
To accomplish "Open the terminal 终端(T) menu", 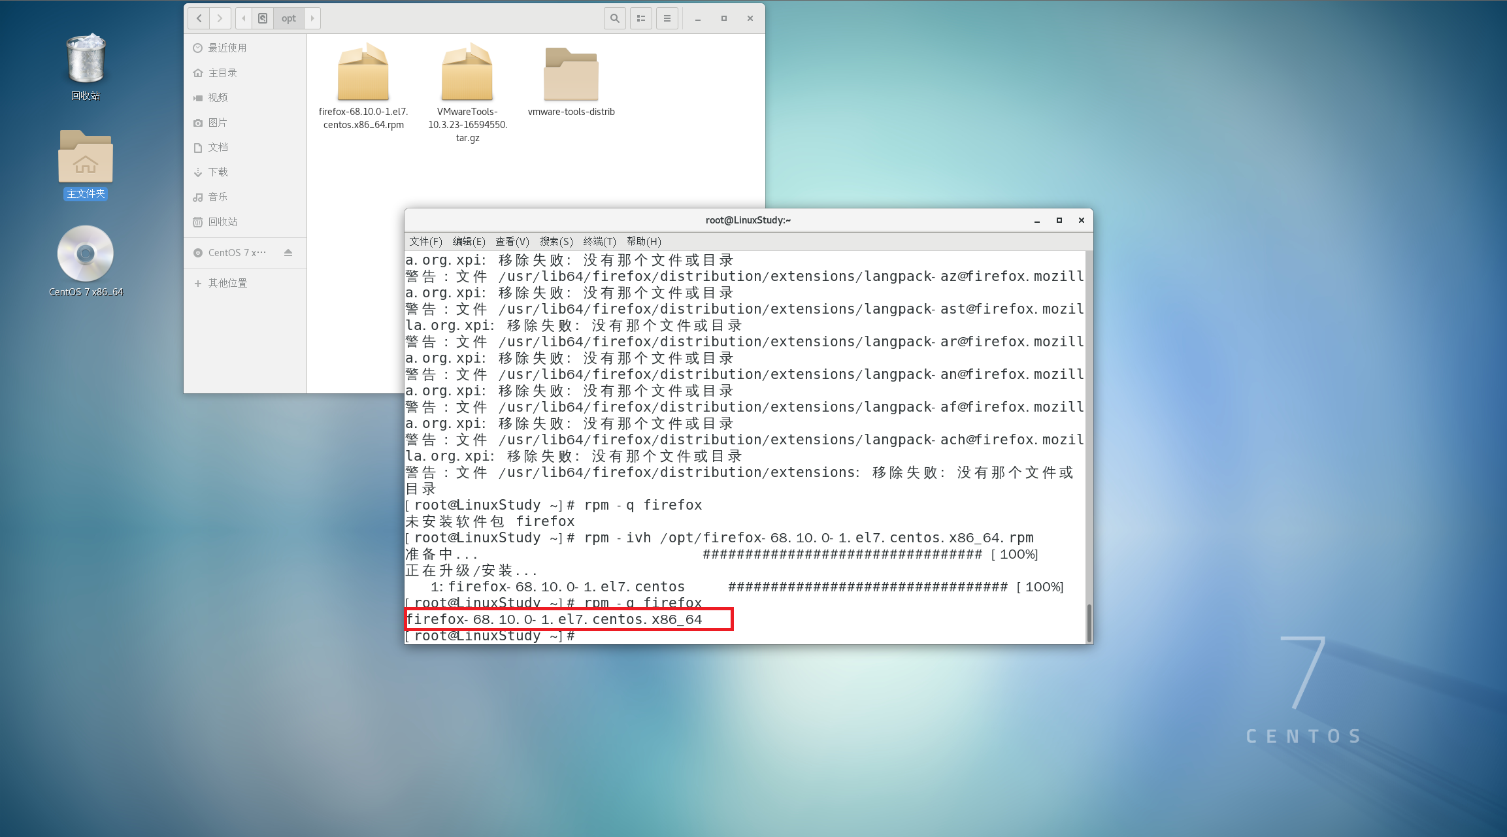I will [x=600, y=241].
